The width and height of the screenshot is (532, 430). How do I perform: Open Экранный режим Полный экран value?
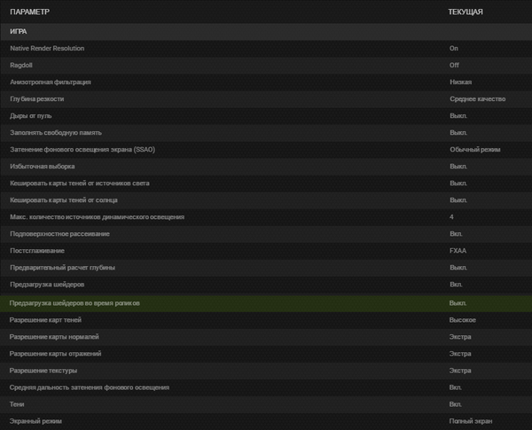point(470,420)
